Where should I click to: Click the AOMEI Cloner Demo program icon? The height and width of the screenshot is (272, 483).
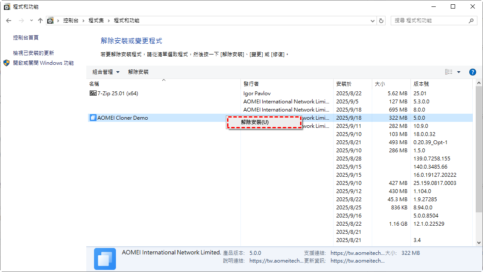(93, 118)
